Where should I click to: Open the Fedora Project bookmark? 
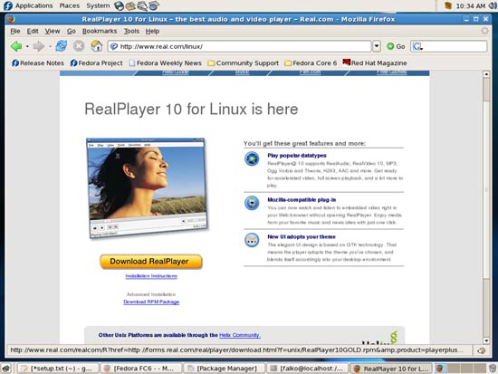(96, 62)
